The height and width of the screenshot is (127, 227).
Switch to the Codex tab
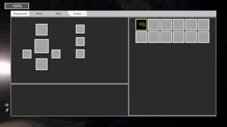coord(77,13)
